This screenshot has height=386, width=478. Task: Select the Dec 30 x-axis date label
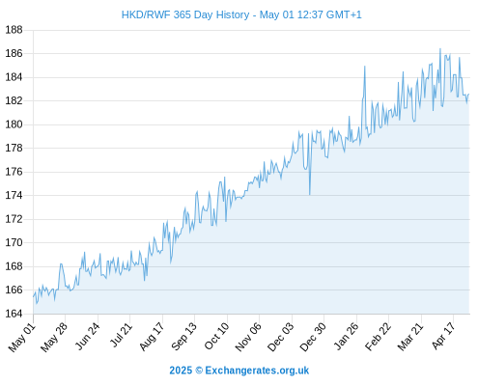(x=313, y=337)
